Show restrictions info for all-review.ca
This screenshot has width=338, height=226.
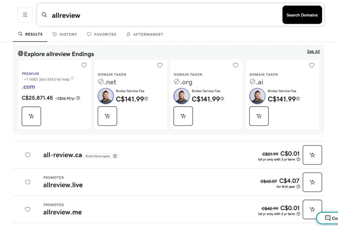tap(115, 156)
